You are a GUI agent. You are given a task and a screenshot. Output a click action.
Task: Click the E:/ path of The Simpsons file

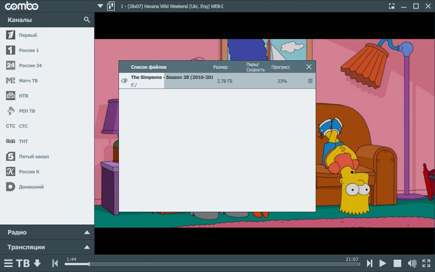click(x=134, y=85)
